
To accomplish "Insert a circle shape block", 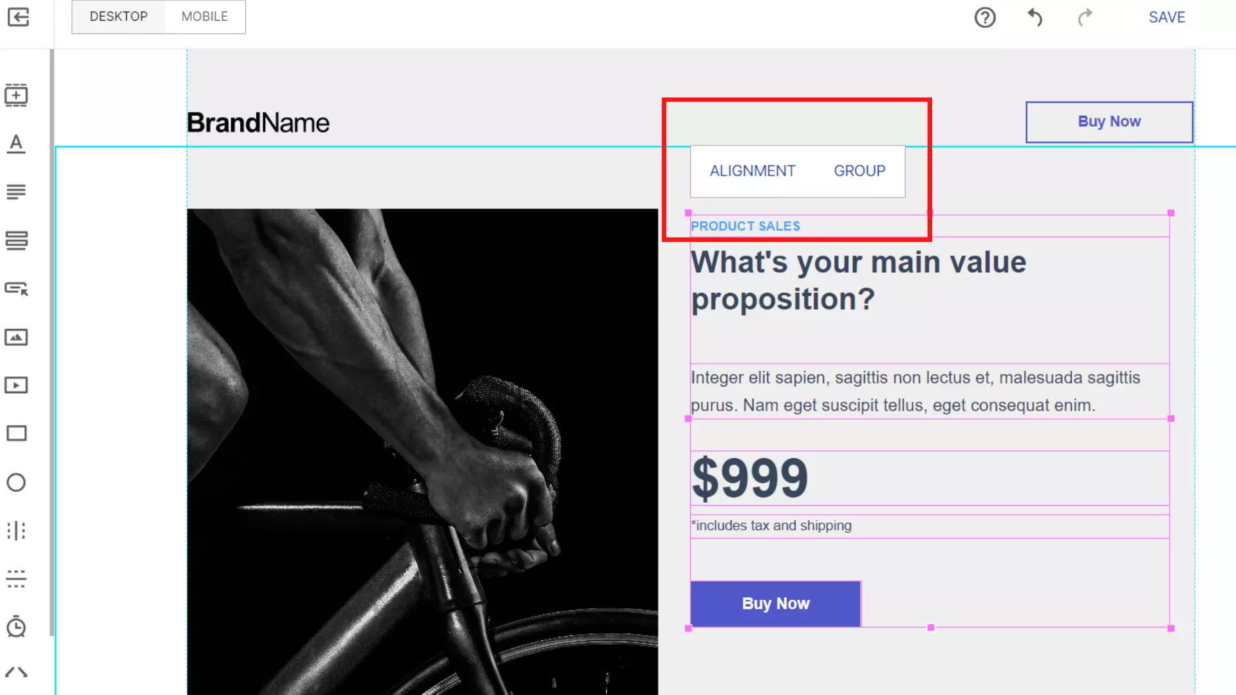I will click(16, 482).
